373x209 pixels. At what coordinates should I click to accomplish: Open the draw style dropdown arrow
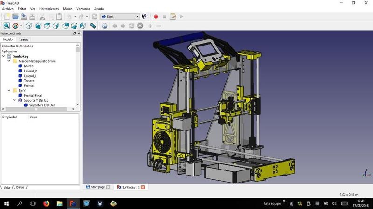click(21, 26)
